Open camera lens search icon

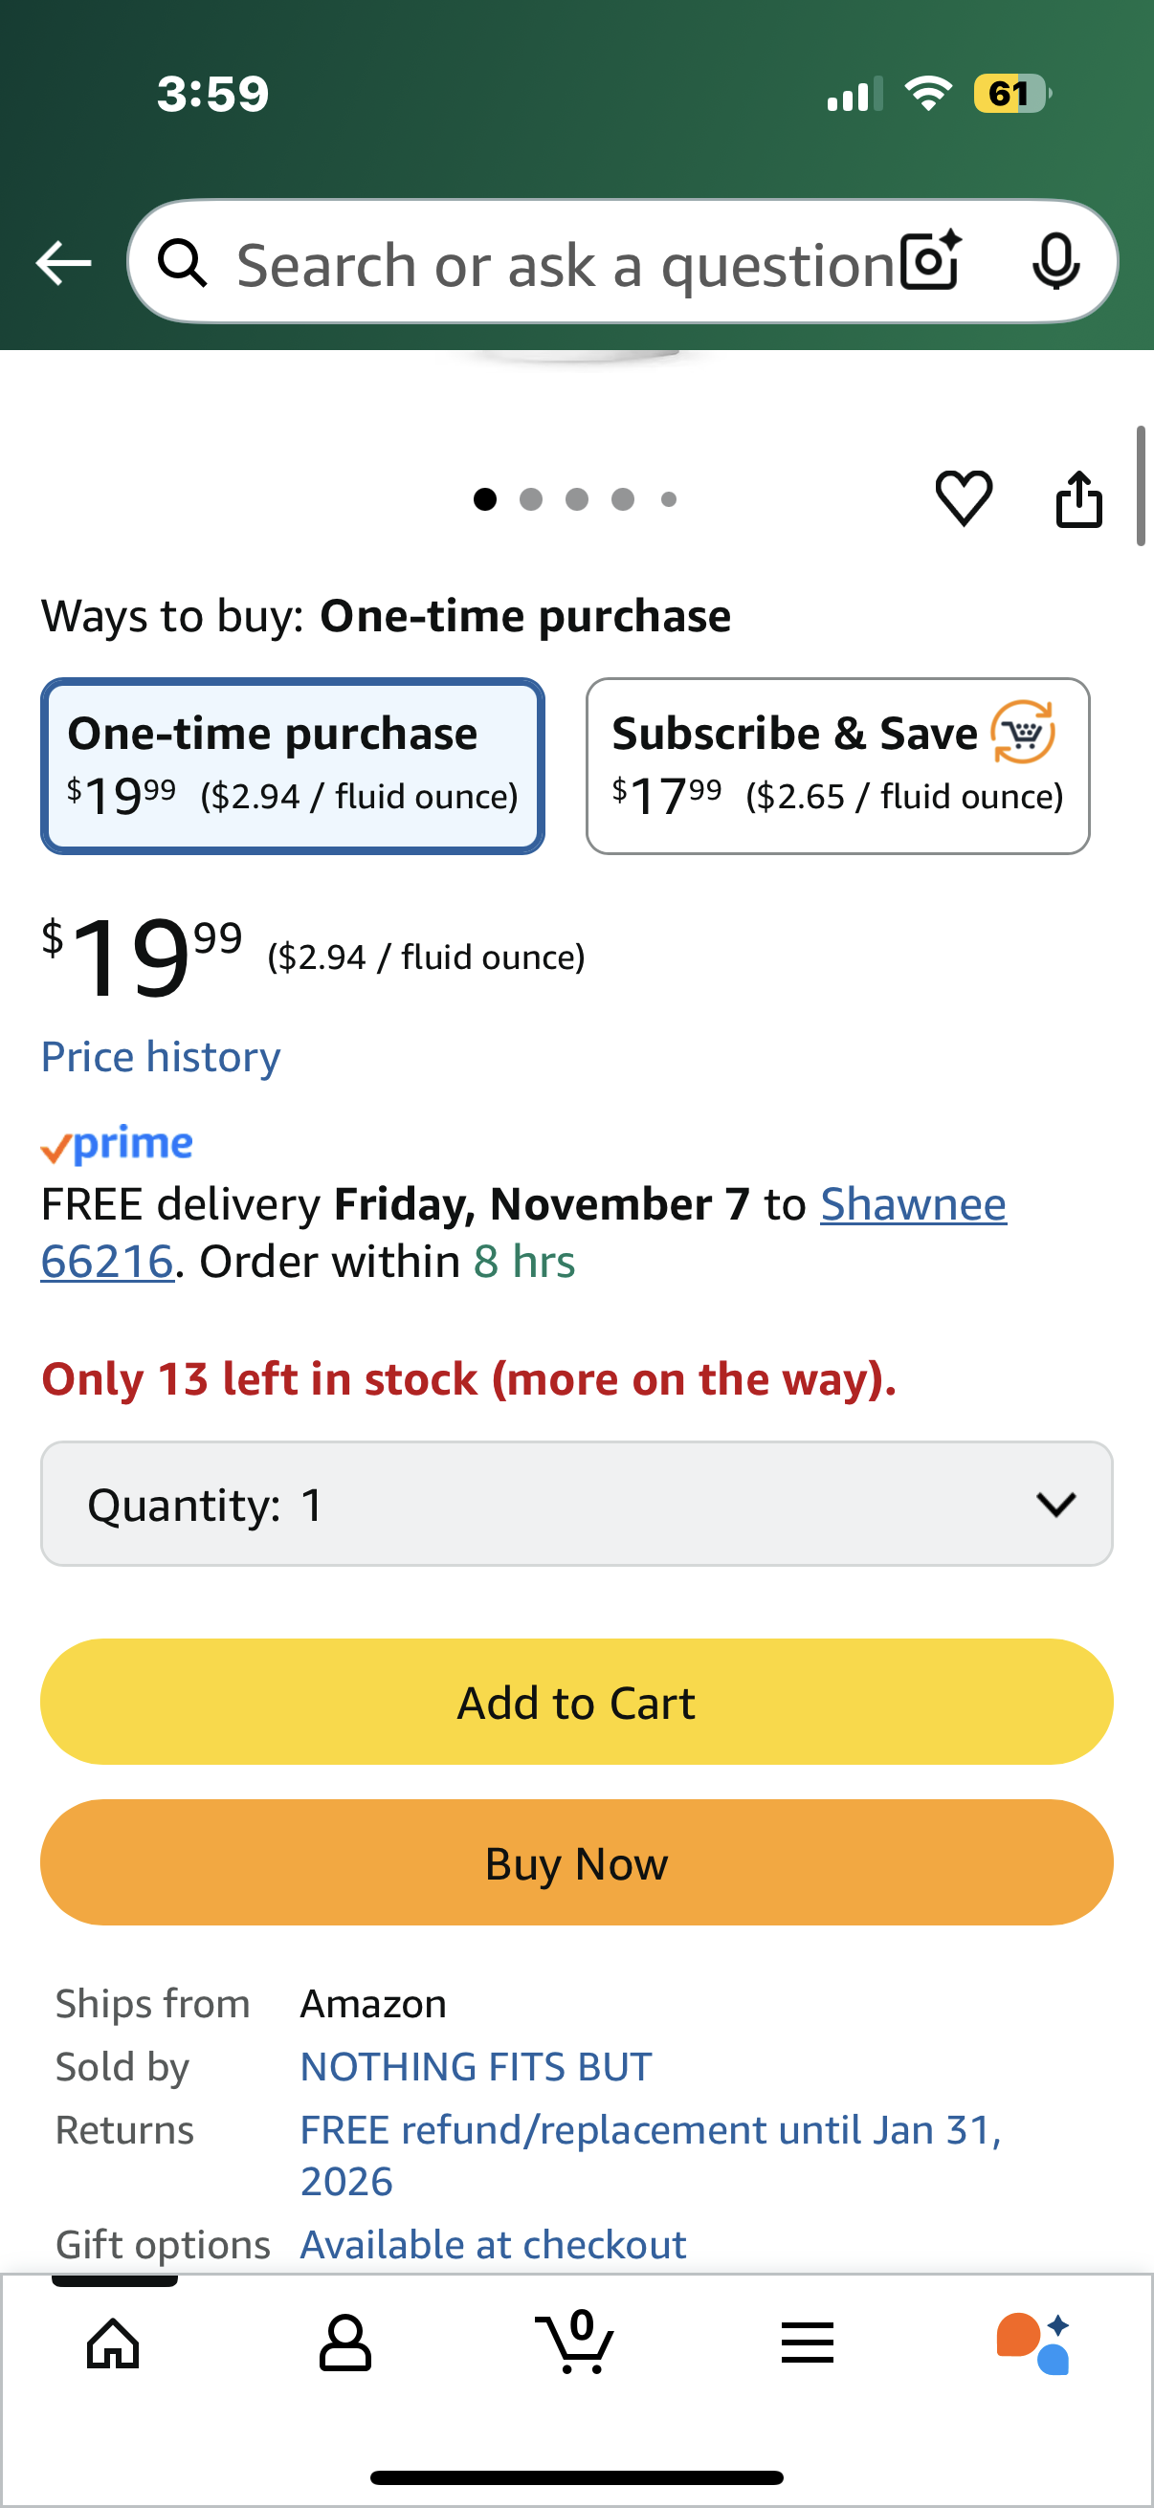(x=930, y=262)
